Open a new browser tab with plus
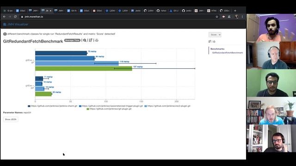Image resolution: width=296 pixels, height=166 pixels. [235, 11]
